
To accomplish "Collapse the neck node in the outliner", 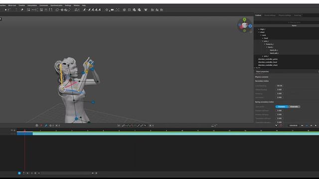I will pos(261,35).
